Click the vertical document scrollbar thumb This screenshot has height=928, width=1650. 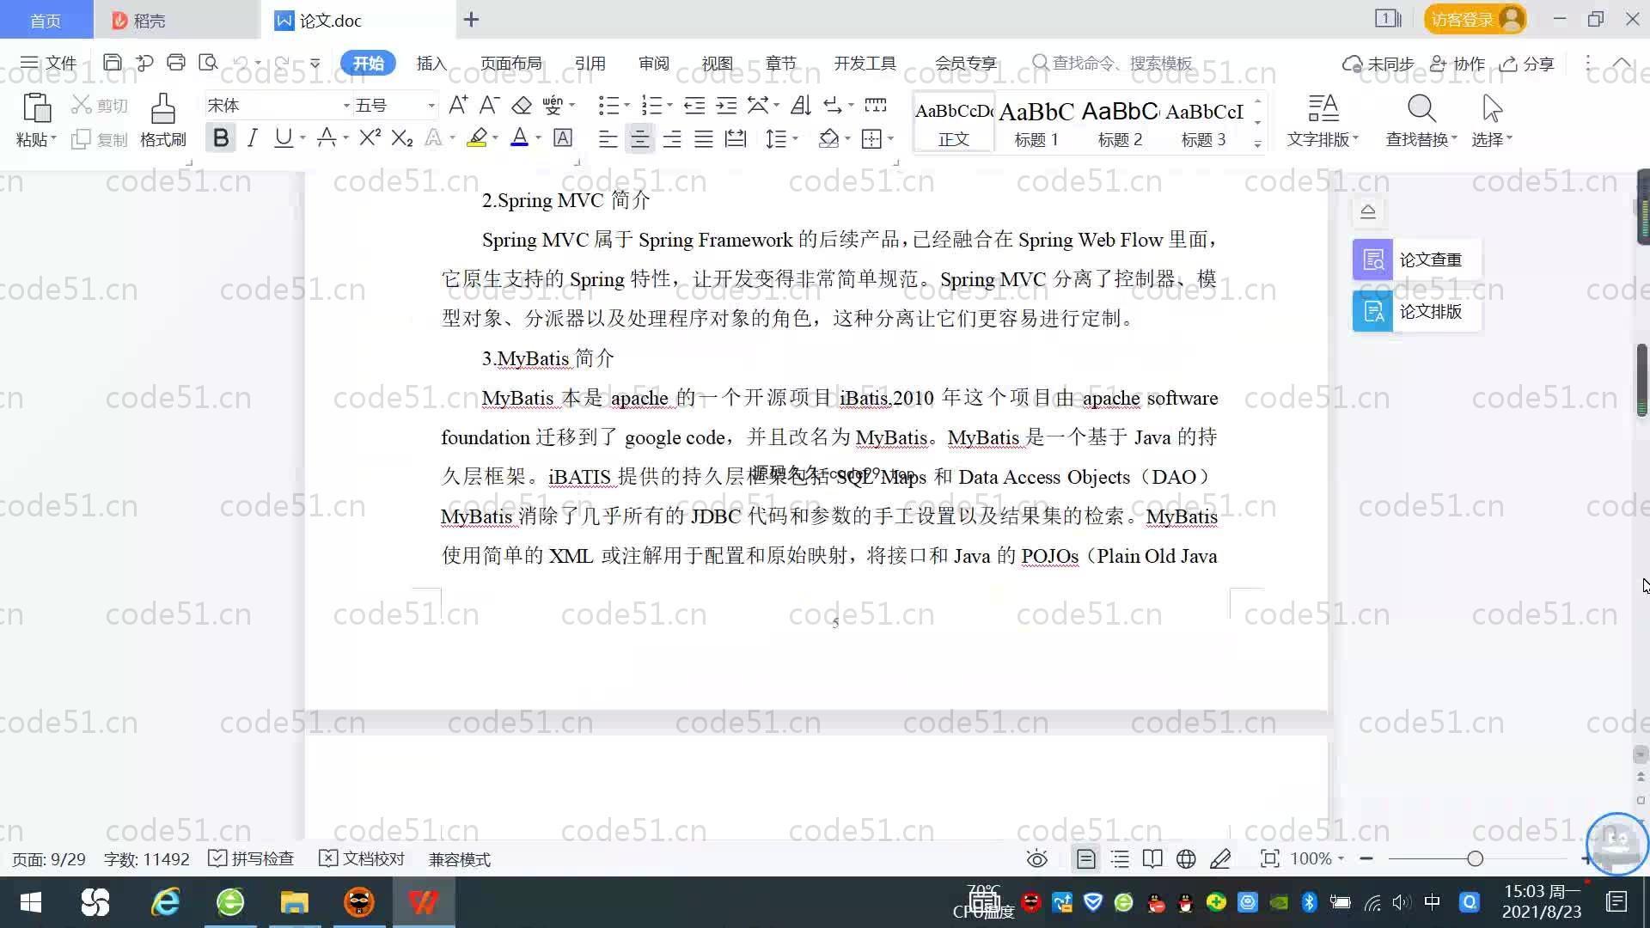(x=1641, y=380)
